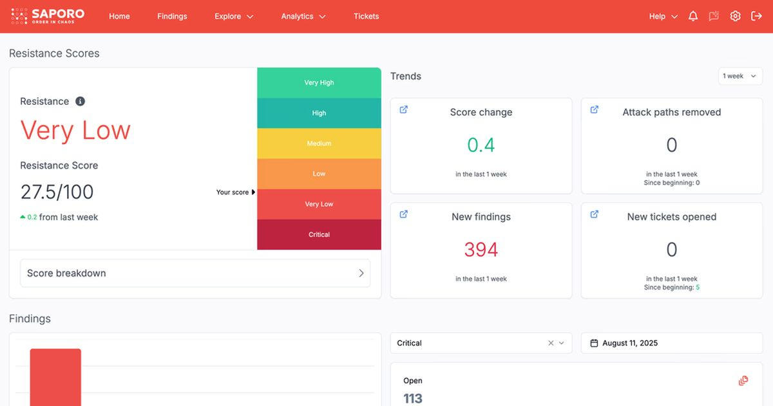Log out using the logout icon
This screenshot has width=773, height=406.
(x=755, y=15)
